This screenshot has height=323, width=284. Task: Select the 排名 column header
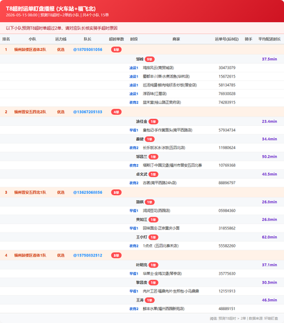coord(6,39)
